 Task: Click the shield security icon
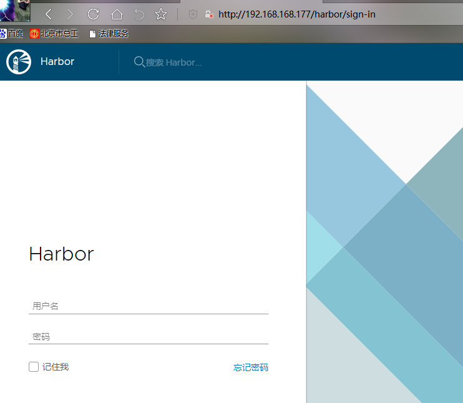193,14
